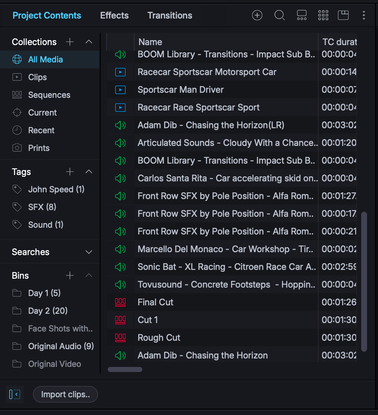Screen dimensions: 378x415
Task: Click the audio icon of Adam Dib Chasing the Horizon(LR)
Action: [120, 125]
